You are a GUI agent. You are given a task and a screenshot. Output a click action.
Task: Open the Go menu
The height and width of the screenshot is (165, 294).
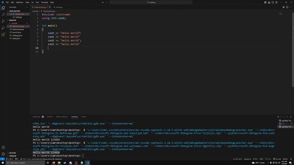(x=33, y=2)
